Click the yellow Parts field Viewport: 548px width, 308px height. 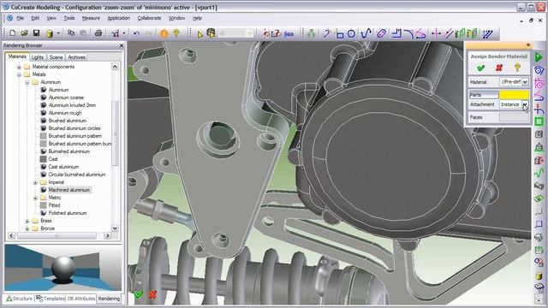click(514, 95)
